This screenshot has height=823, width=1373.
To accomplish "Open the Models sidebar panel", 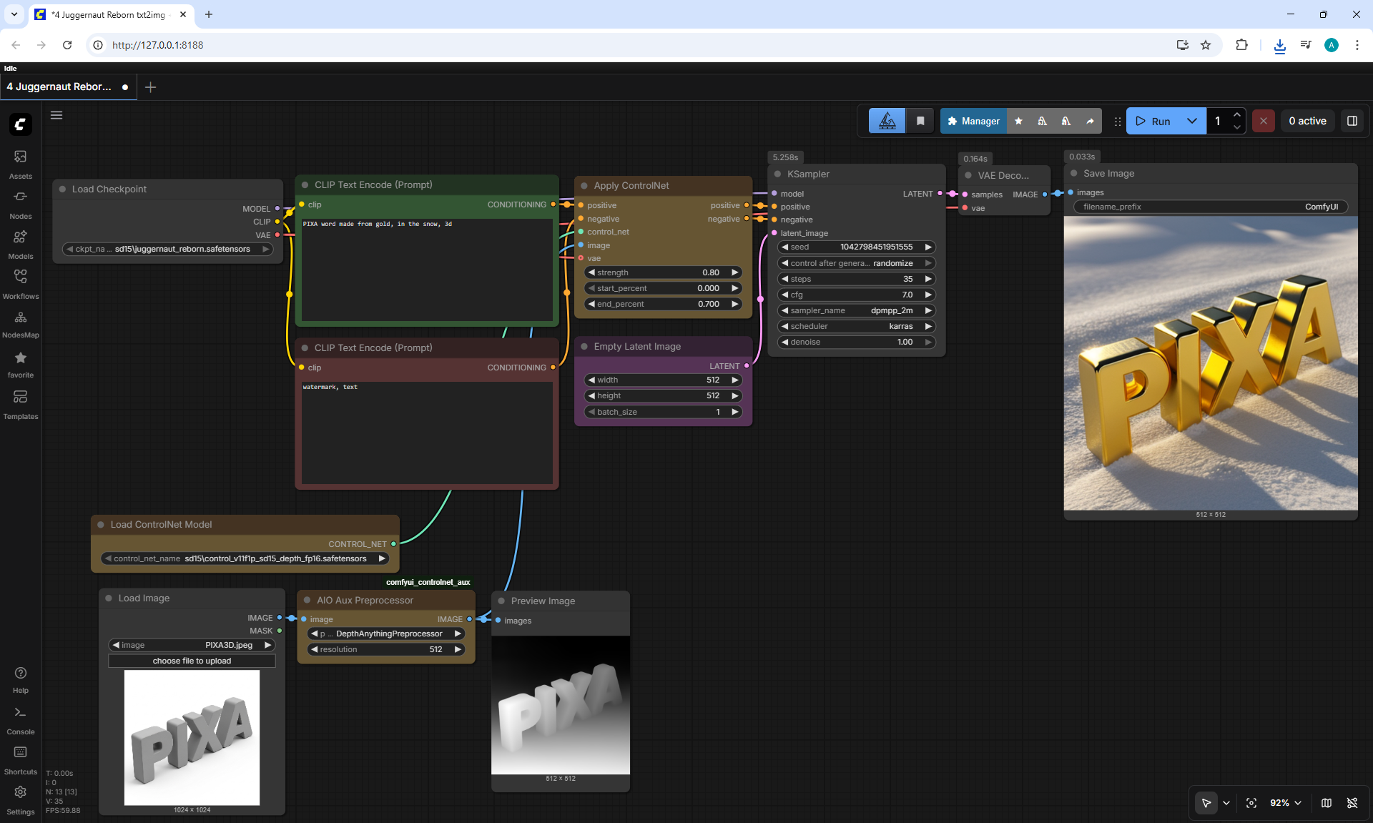I will pyautogui.click(x=20, y=244).
